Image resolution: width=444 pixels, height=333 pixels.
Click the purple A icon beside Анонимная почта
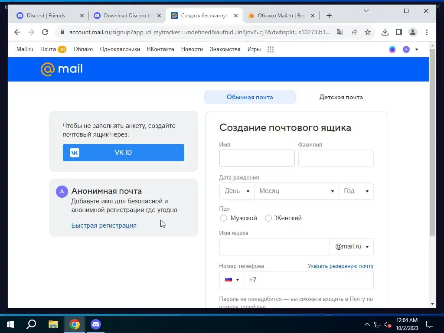pos(62,191)
